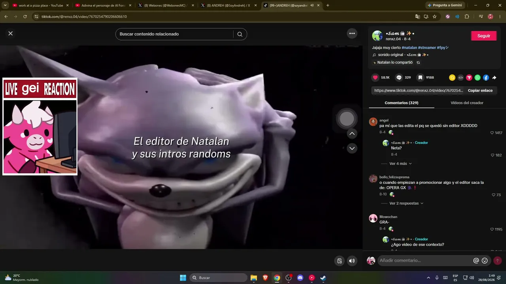Share the video on WhatsApp
This screenshot has height=284, width=506.
(478, 78)
